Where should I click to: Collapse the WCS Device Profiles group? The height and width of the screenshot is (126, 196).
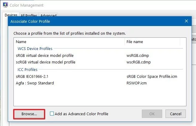35,48
